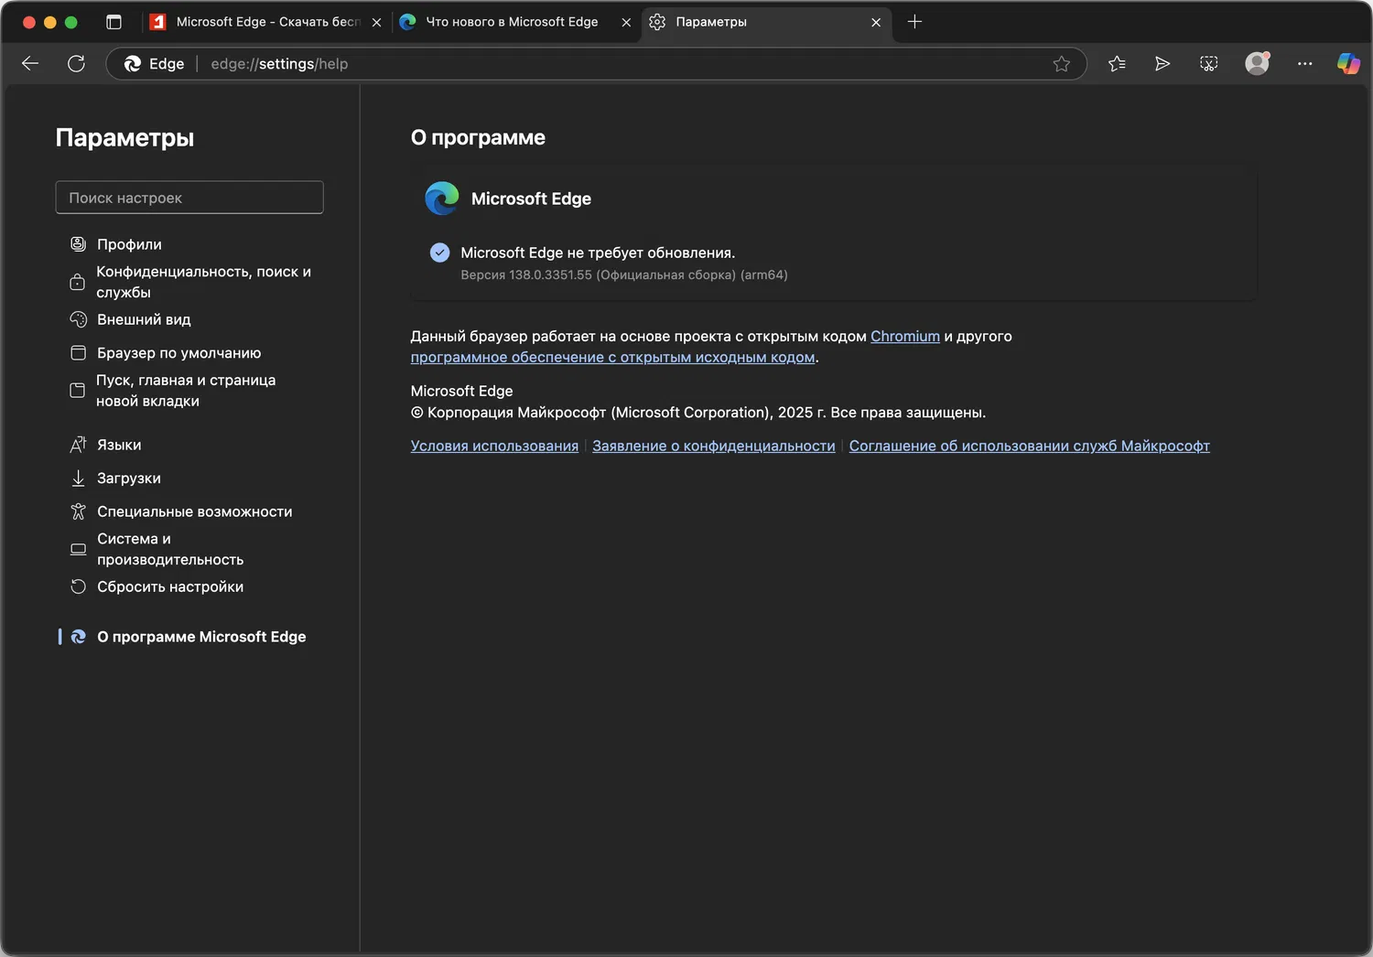Go back with the back arrow
The height and width of the screenshot is (957, 1373).
(x=30, y=63)
